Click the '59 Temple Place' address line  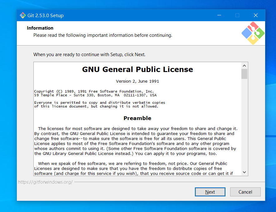click(95, 95)
